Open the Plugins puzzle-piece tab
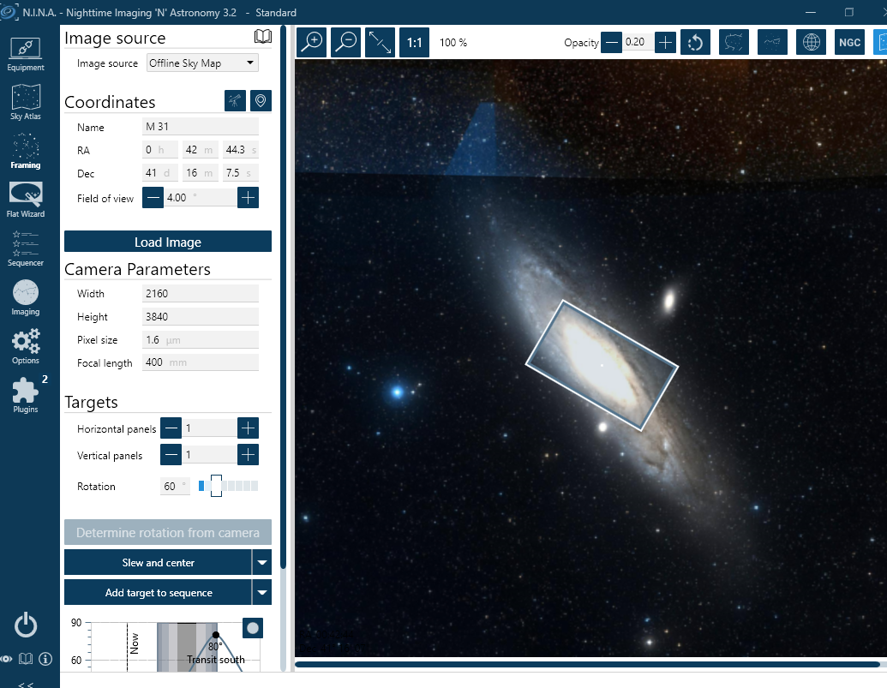 coord(26,395)
